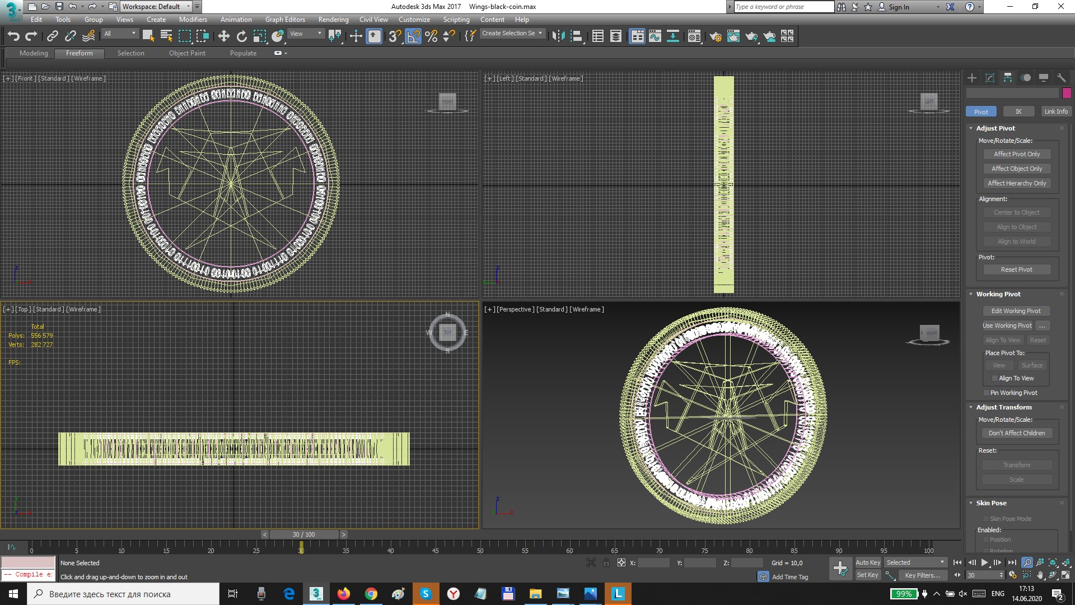Open the Utilities wrench panel
1075x605 pixels.
pos(1062,78)
